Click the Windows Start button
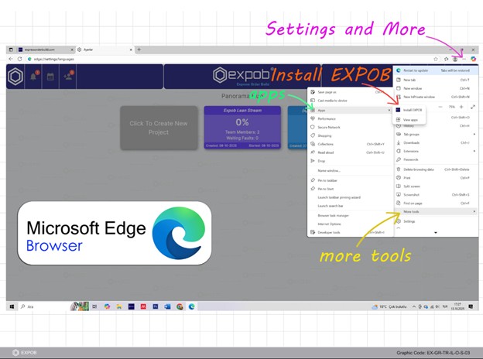This screenshot has width=483, height=359. point(12,306)
